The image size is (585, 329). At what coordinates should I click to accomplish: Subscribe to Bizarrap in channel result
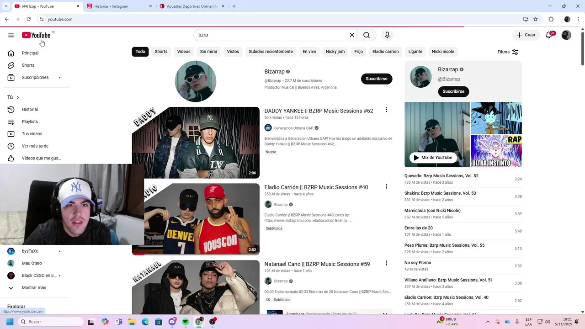coord(377,79)
